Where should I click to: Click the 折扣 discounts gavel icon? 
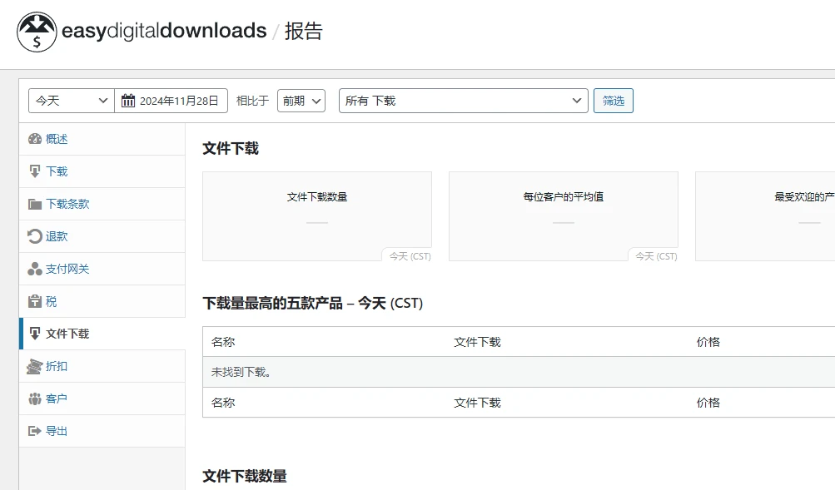point(33,366)
